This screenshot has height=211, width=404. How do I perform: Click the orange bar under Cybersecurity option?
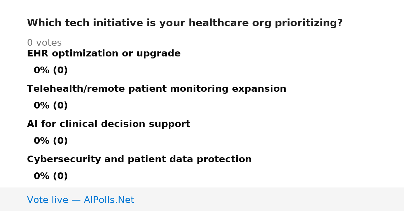click(x=27, y=176)
